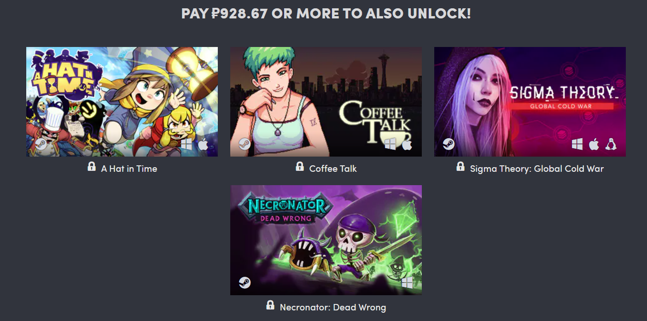This screenshot has width=647, height=321.
Task: Click the Windows icon on Necronator
Action: click(x=407, y=282)
